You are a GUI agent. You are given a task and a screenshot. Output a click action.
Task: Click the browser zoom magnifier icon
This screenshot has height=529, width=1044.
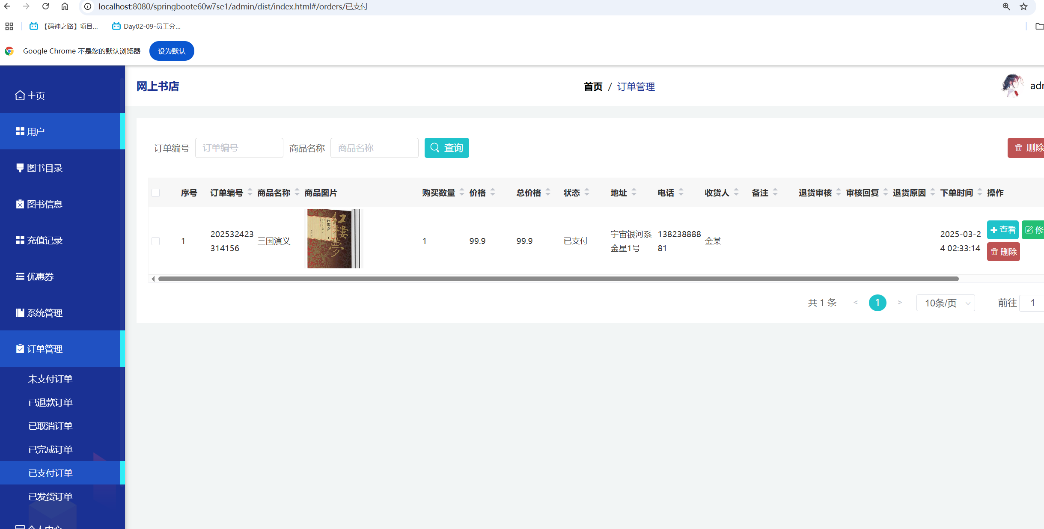[1006, 6]
